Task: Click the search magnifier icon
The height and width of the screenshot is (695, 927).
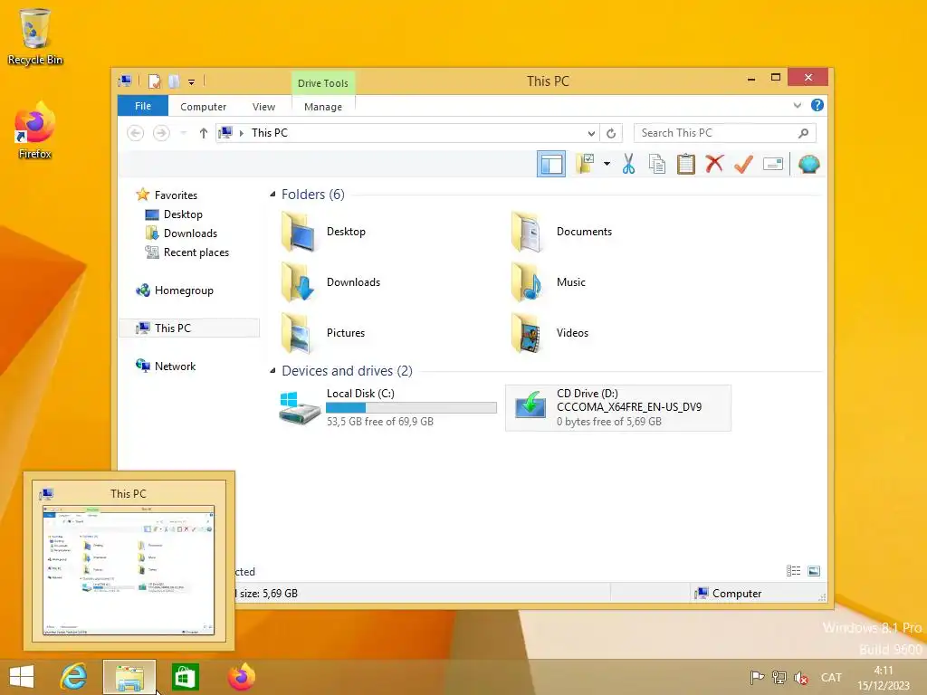Action: 803,133
